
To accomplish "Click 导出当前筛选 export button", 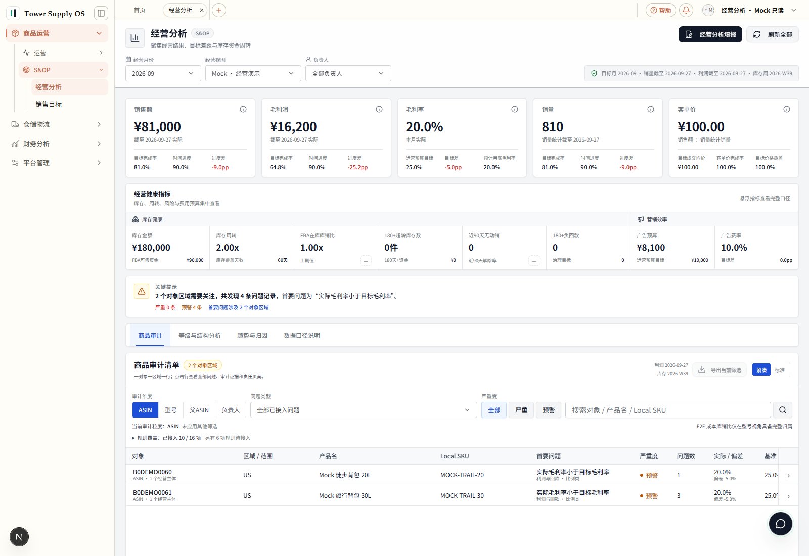I will pyautogui.click(x=721, y=370).
